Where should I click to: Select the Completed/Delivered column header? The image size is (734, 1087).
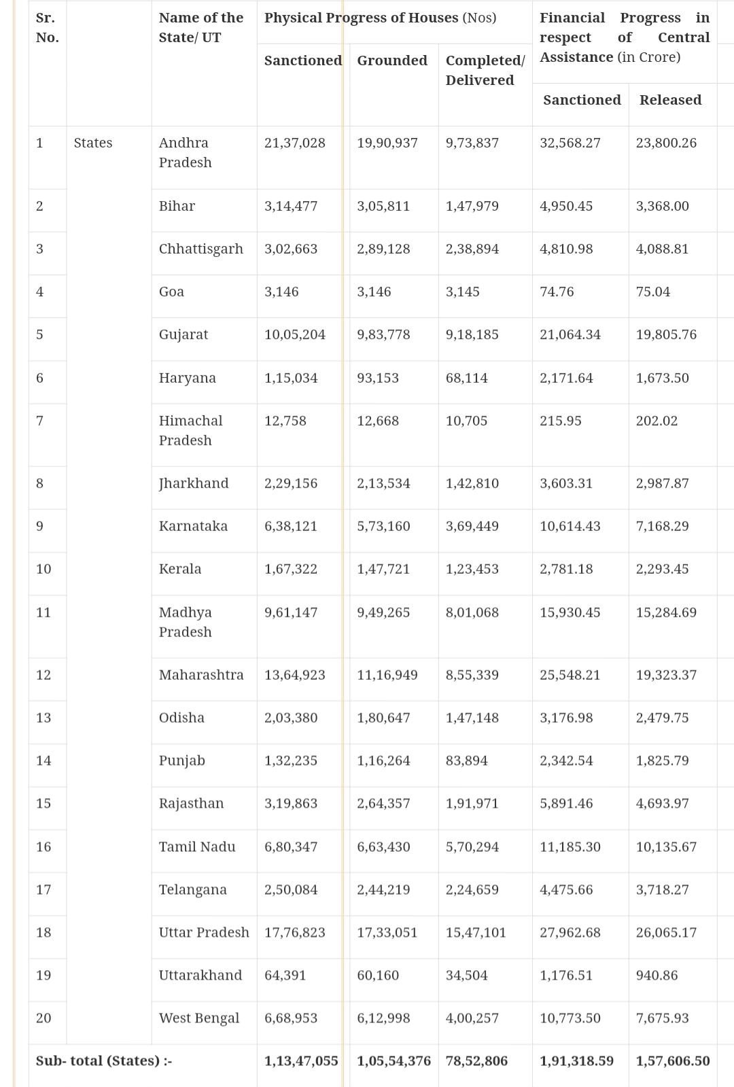tap(485, 70)
